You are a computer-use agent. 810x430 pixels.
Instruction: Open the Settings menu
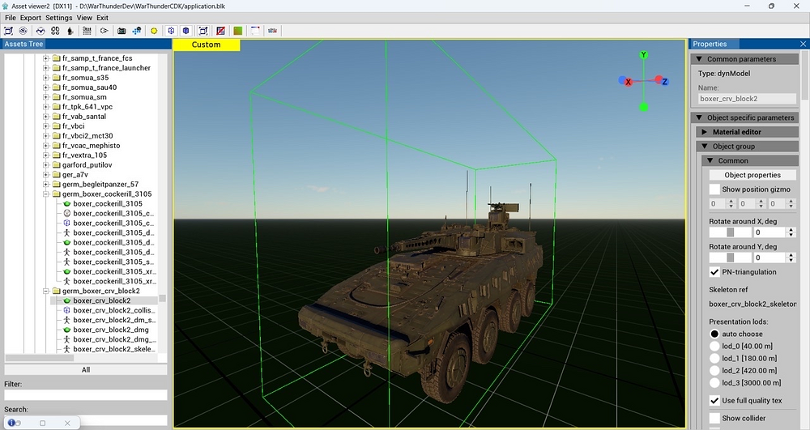[x=58, y=17]
